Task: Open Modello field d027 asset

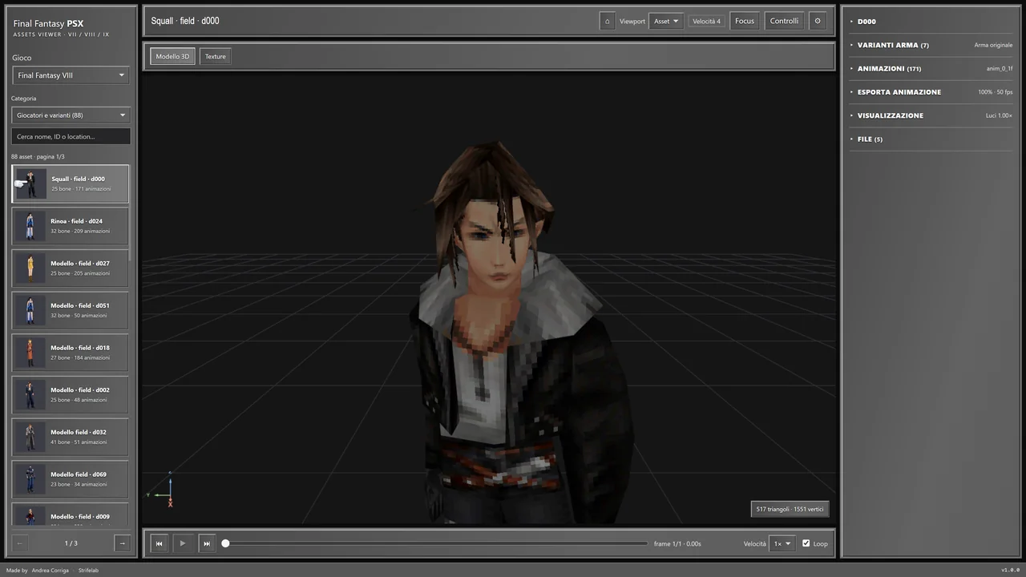Action: (x=70, y=268)
